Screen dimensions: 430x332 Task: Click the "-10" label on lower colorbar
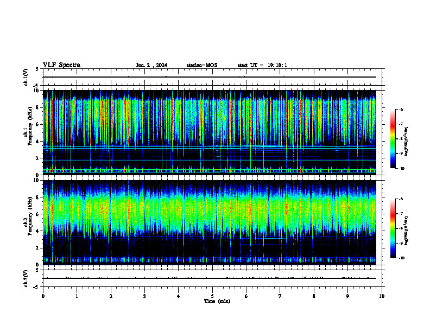401,258
